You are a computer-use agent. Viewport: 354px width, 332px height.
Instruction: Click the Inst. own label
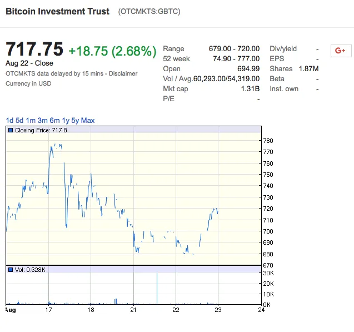pos(284,89)
